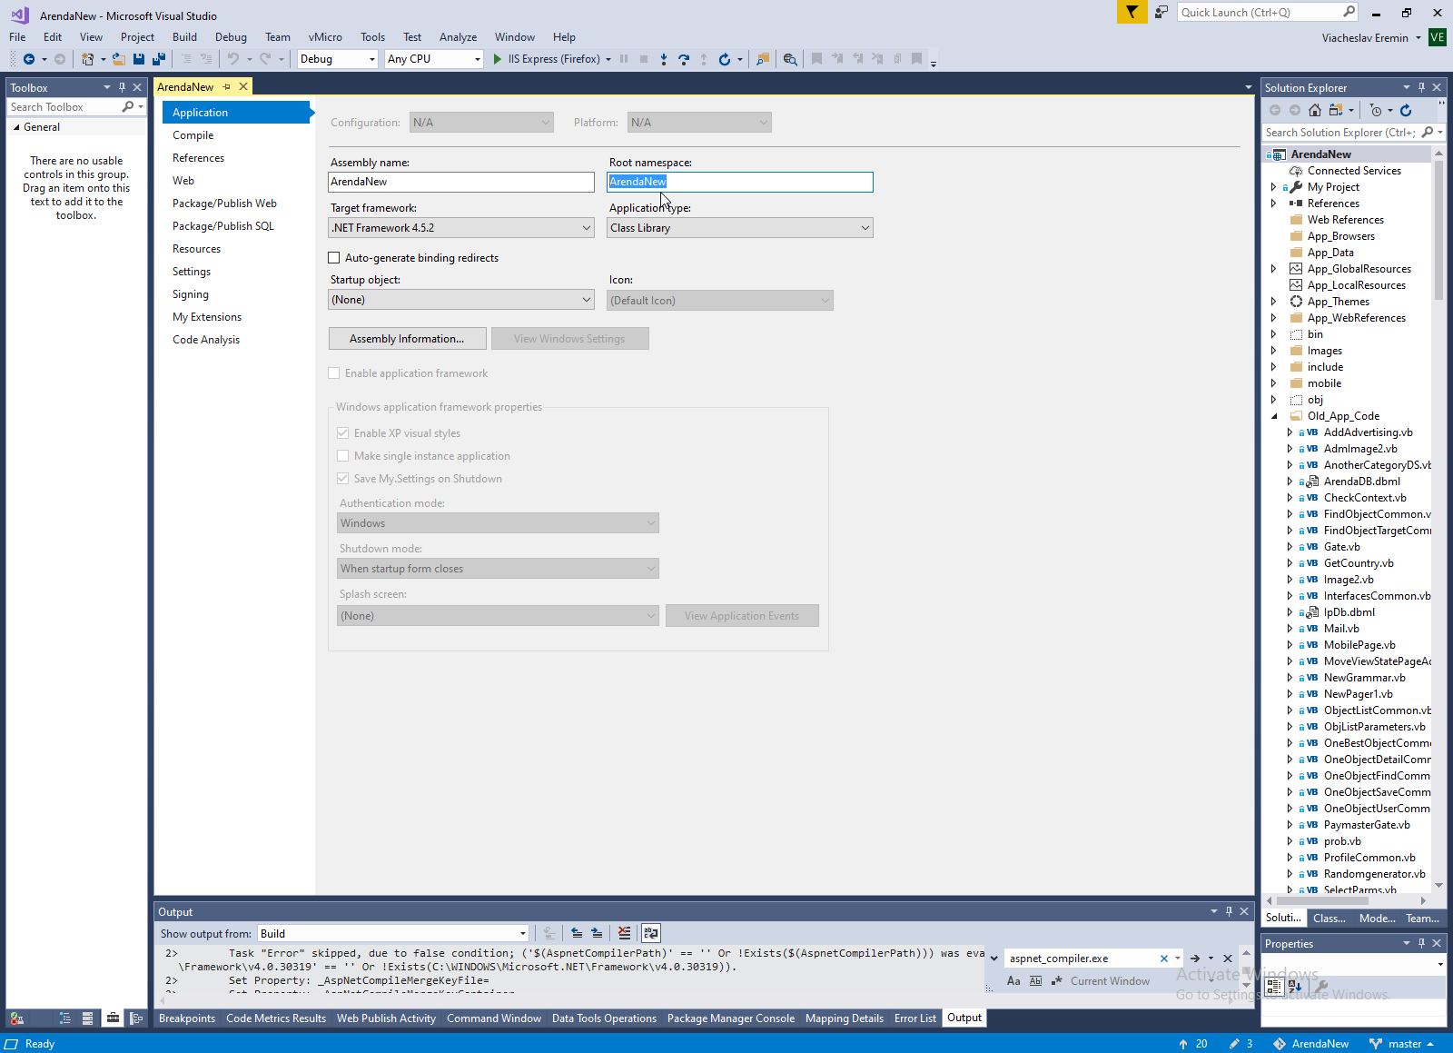
Task: Click the Toolbox search magnifier icon
Action: [x=128, y=107]
